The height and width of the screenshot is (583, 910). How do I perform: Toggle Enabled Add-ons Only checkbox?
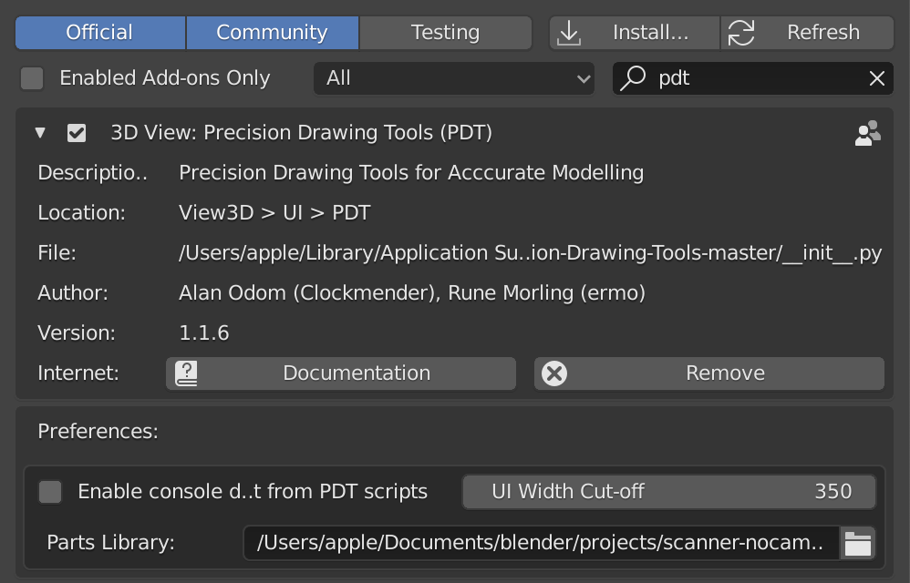pyautogui.click(x=33, y=78)
